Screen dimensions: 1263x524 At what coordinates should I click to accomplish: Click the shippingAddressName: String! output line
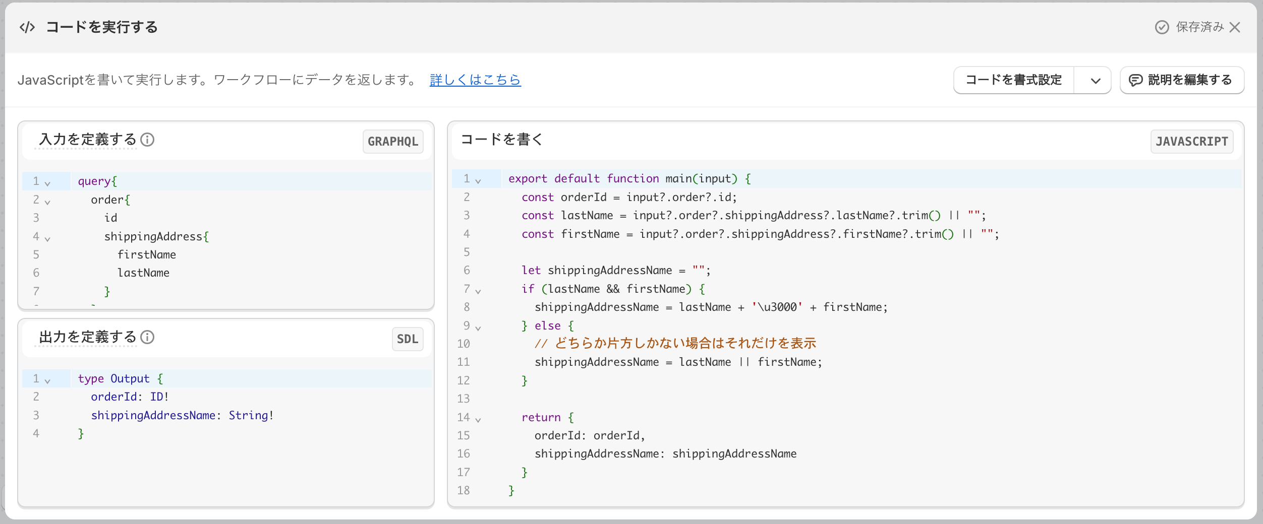182,415
